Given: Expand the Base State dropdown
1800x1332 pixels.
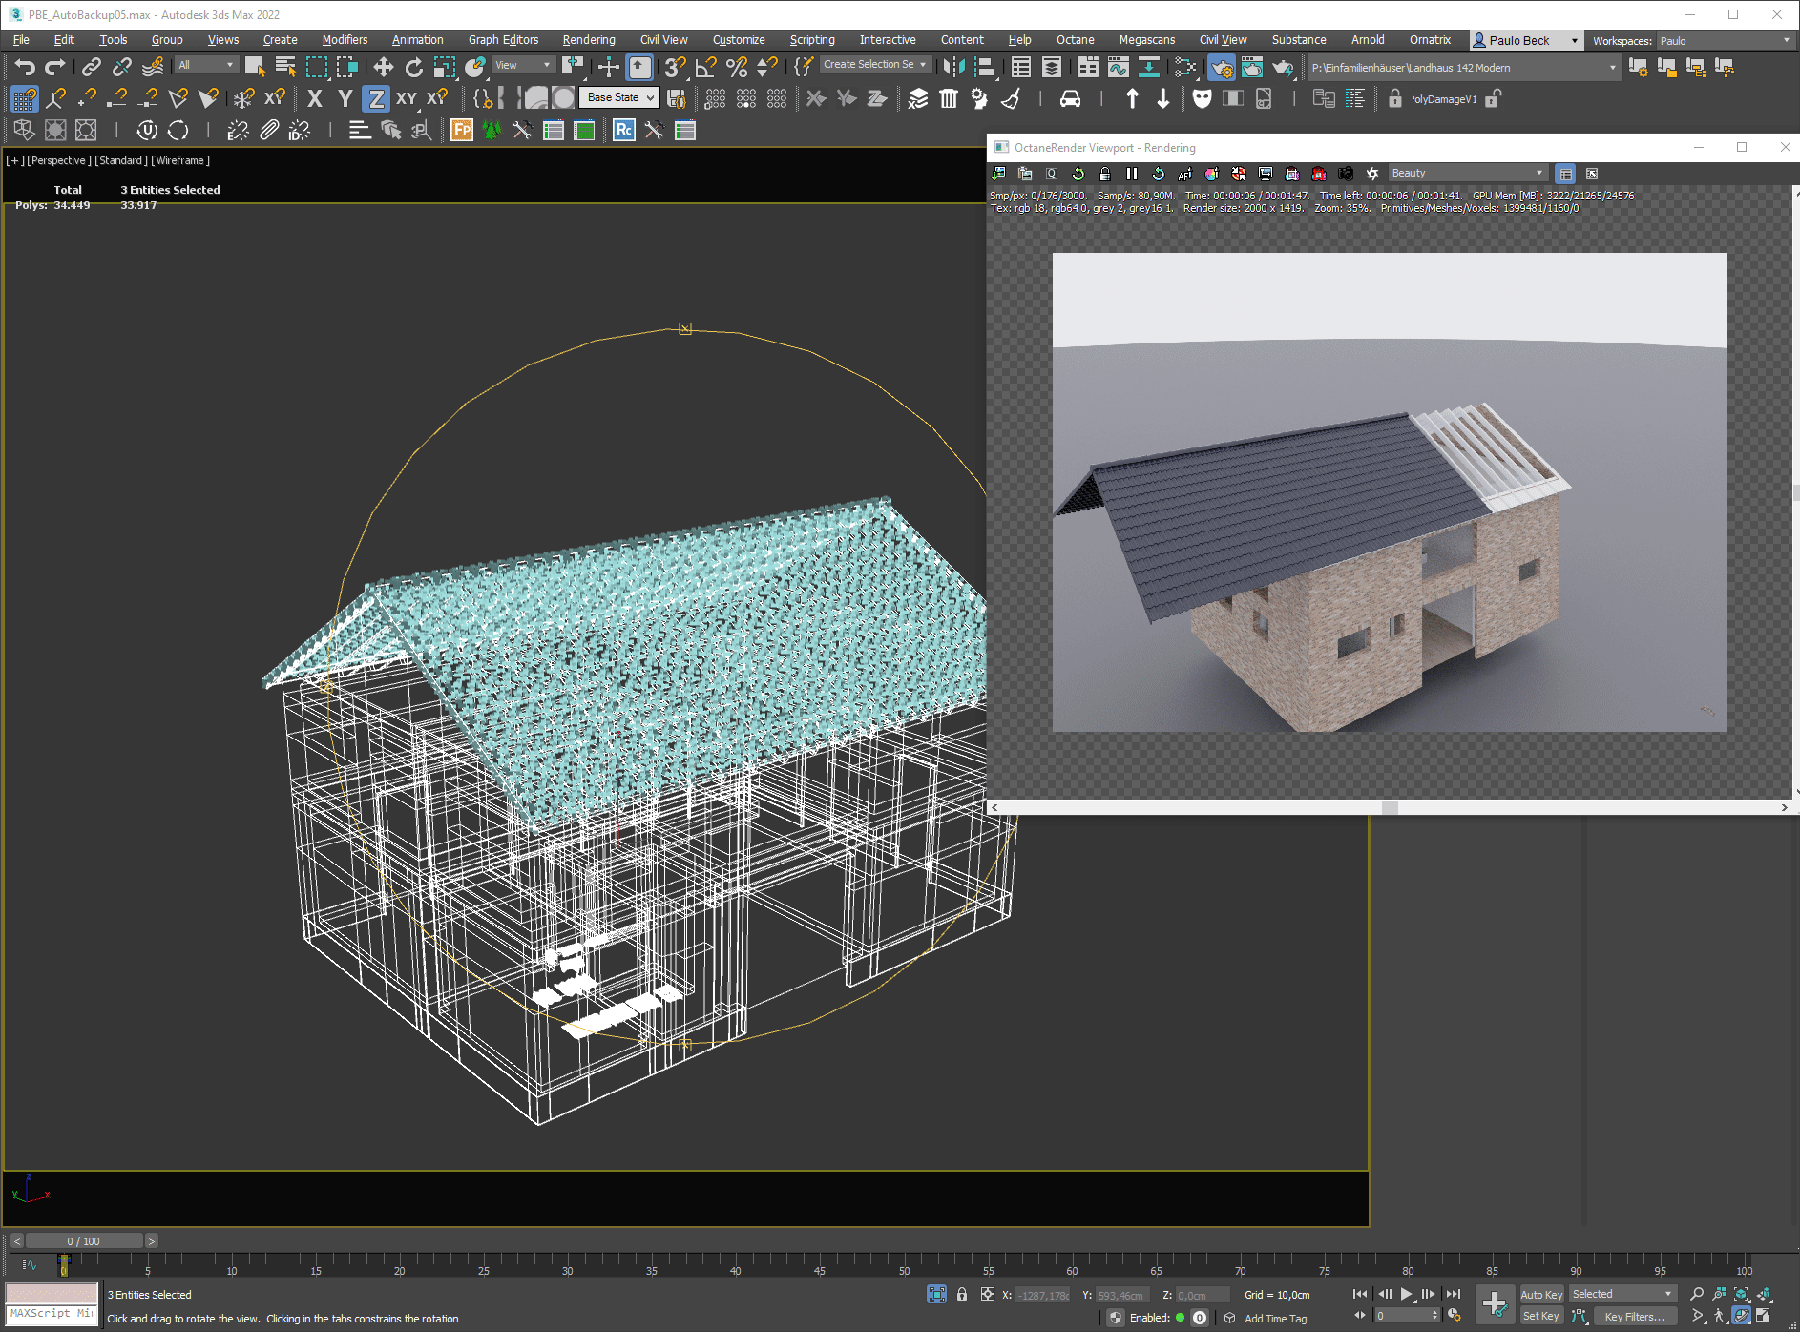Looking at the screenshot, I should point(619,98).
